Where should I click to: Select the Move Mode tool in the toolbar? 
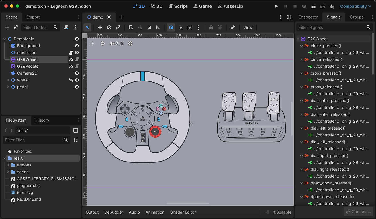pos(100,28)
